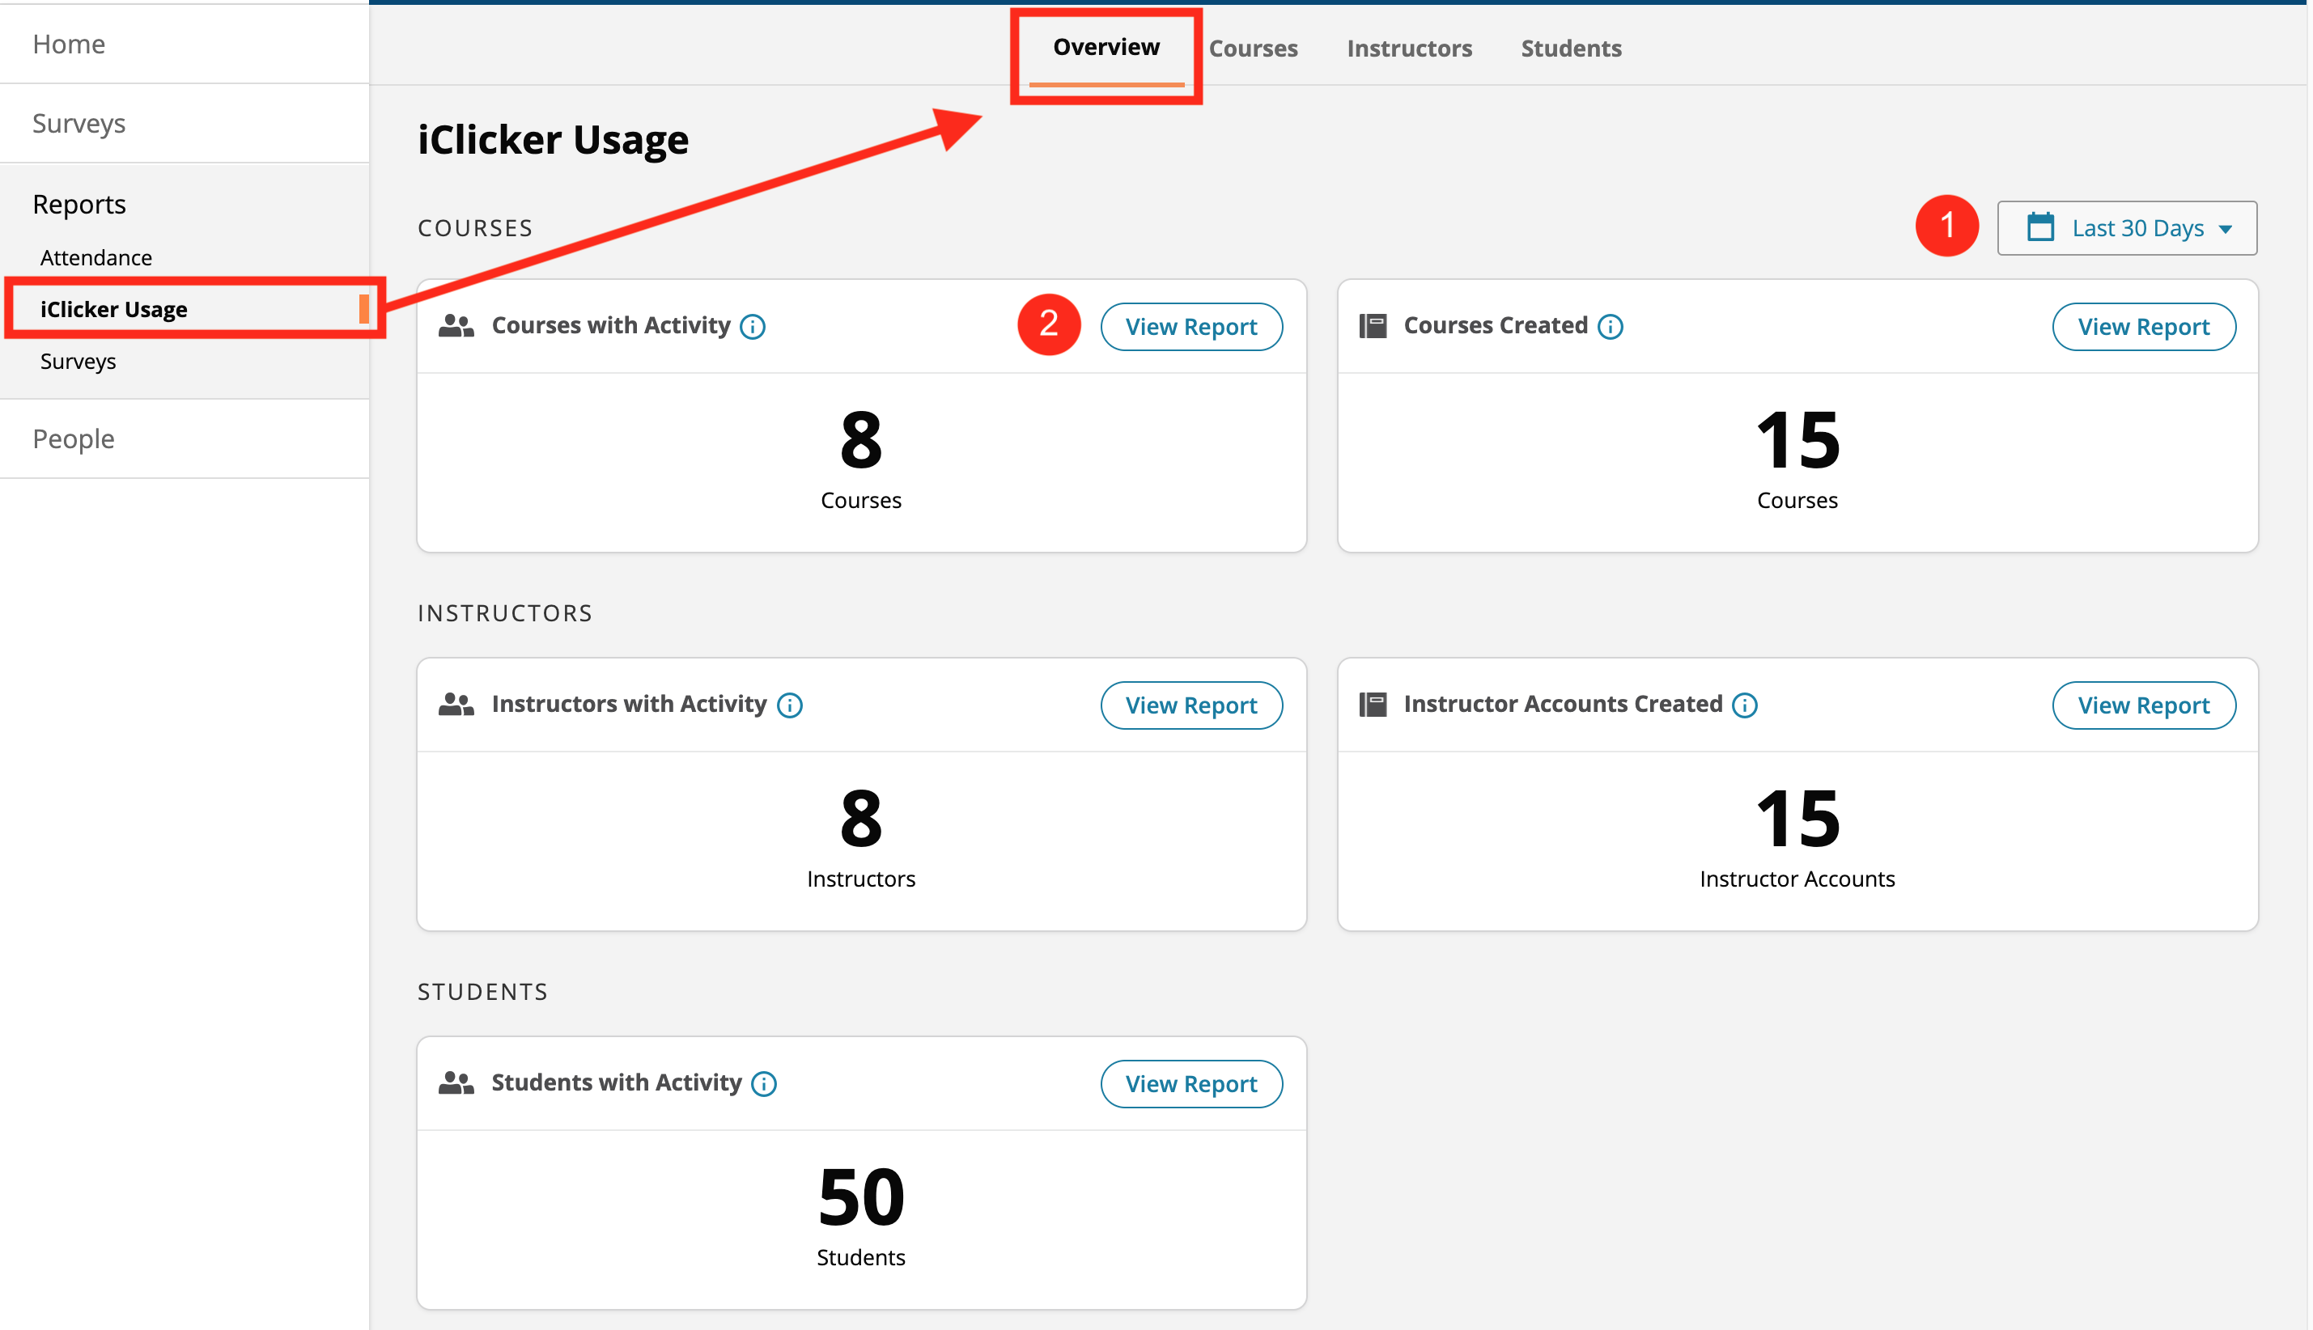This screenshot has height=1330, width=2313.
Task: Click the people icon on Students with Activity card
Action: tap(458, 1082)
